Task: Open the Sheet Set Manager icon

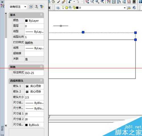Action: point(124,1)
